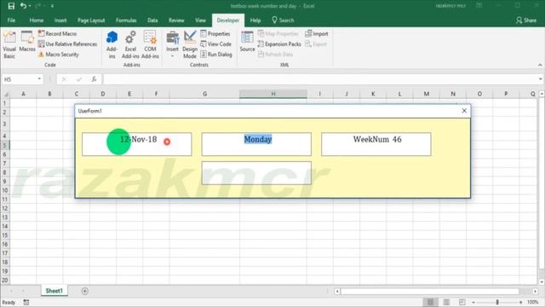The height and width of the screenshot is (307, 545).
Task: Click the Search tell-me box
Action: point(283,20)
